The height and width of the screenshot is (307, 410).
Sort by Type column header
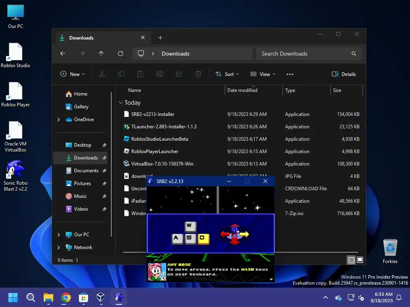pyautogui.click(x=290, y=90)
